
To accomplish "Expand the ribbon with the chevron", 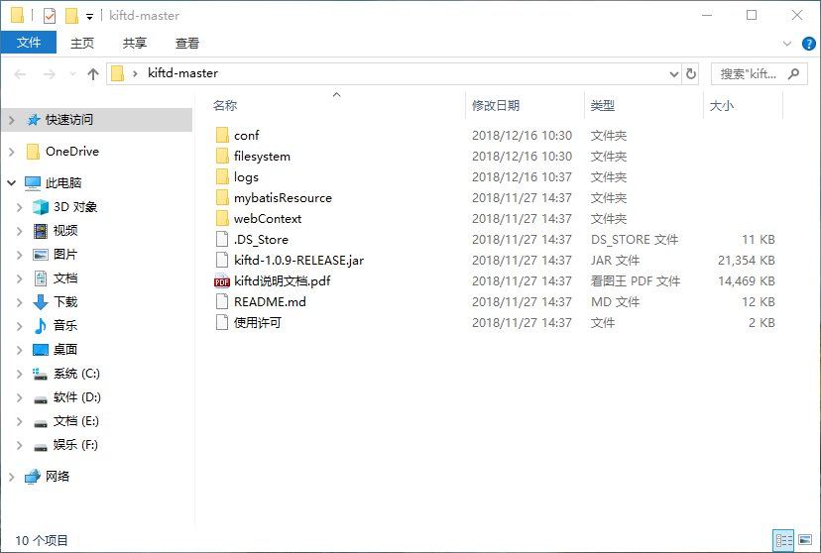I will pos(786,44).
